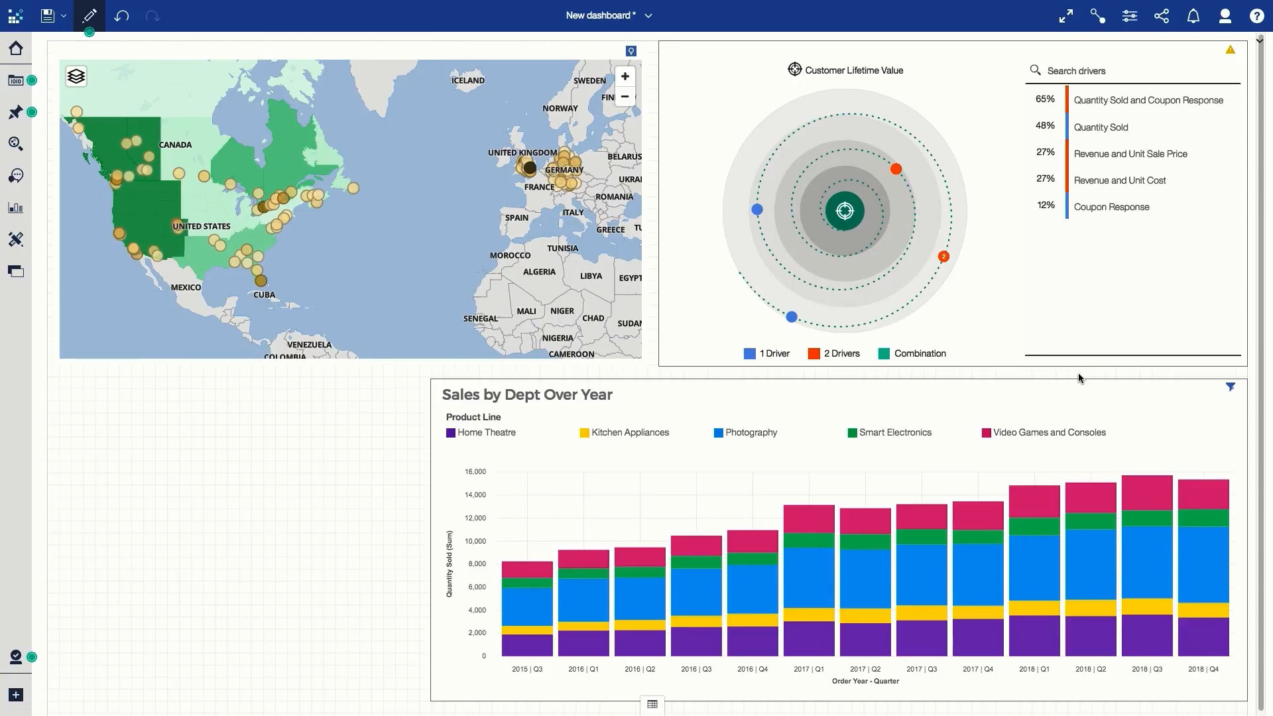Share the dashboard using the share icon

pyautogui.click(x=1161, y=15)
